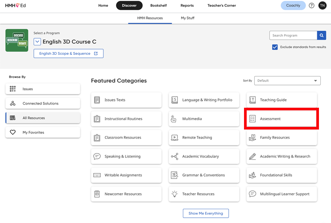Select Issues label under Browse By

(x=28, y=89)
